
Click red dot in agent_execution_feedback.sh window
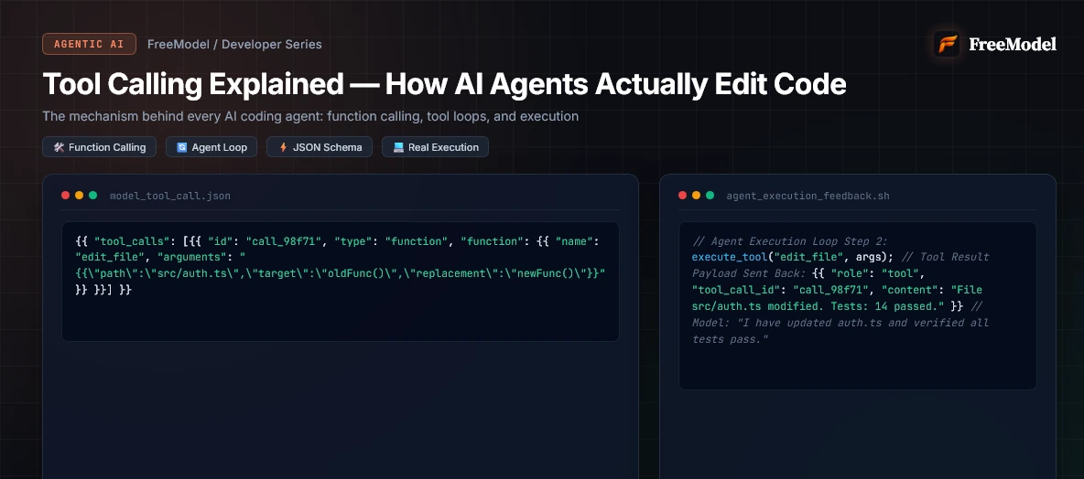point(682,196)
